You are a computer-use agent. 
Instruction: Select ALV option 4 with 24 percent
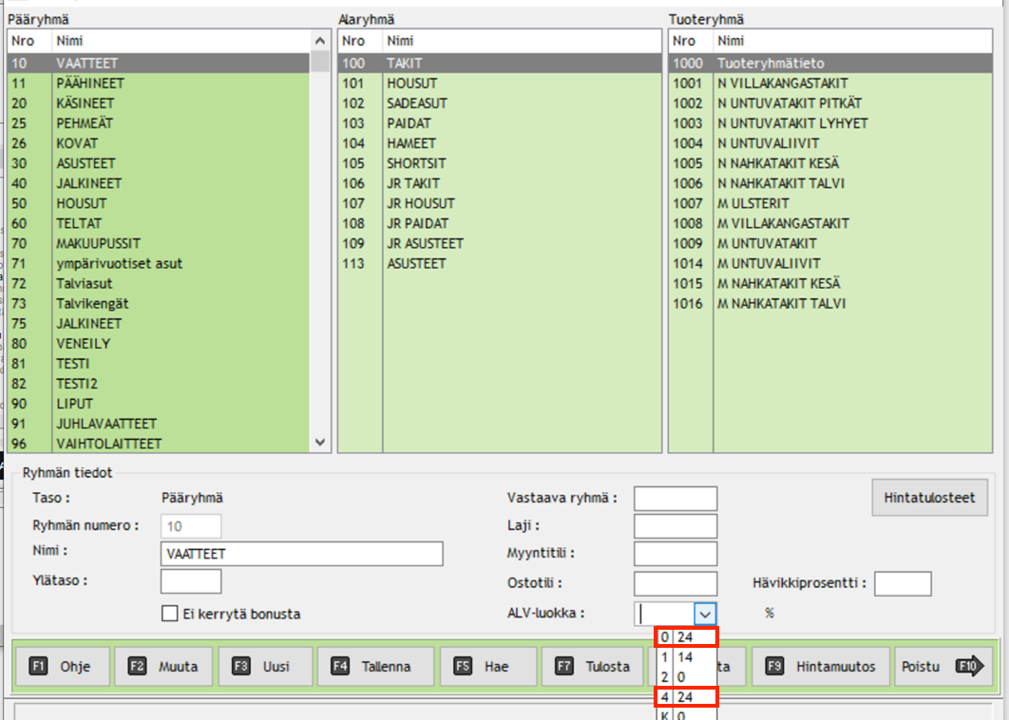pos(686,697)
